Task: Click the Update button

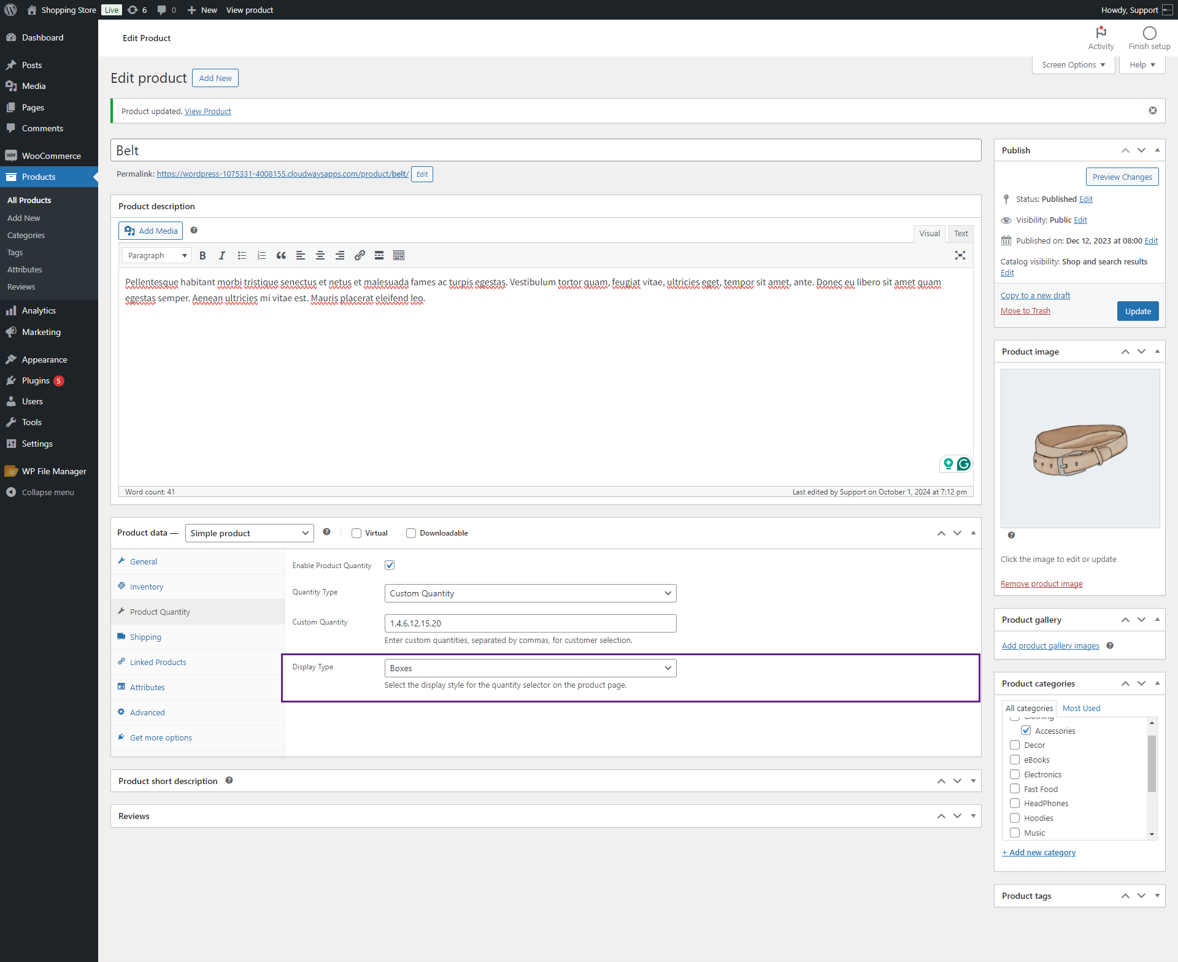Action: tap(1138, 311)
